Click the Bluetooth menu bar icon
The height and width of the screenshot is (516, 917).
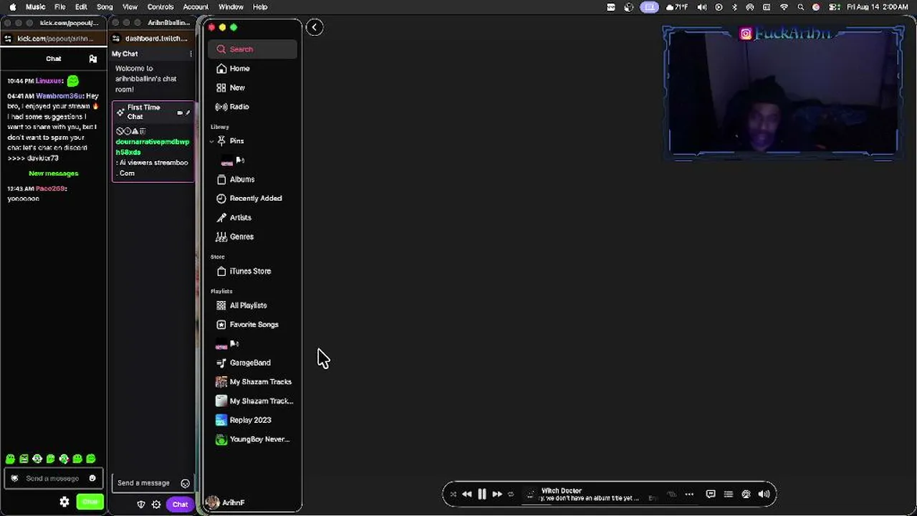734,7
